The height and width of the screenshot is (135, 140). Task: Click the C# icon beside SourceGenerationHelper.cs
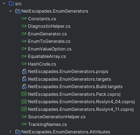[x=24, y=117]
